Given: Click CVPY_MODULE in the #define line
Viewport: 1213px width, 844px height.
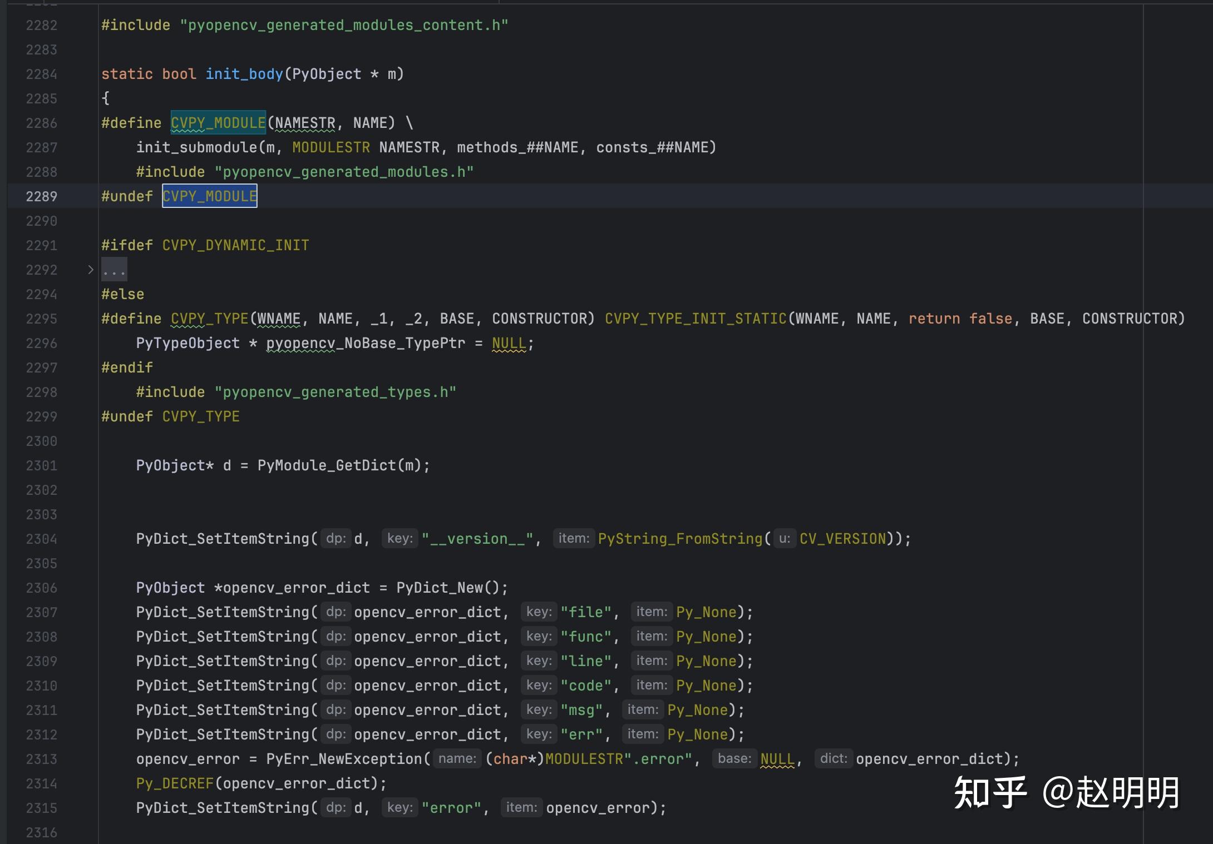Looking at the screenshot, I should tap(218, 123).
